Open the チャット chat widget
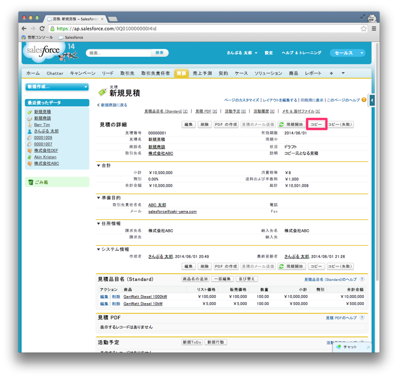The width and height of the screenshot is (398, 378). (x=351, y=347)
